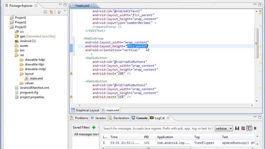Click editor horizontal scroll right arrow
The image size is (265, 149).
click(x=252, y=105)
